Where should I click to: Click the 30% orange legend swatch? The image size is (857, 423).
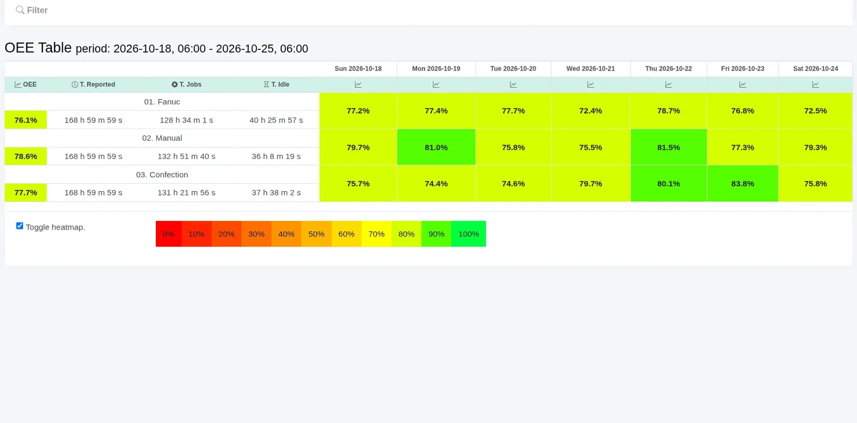pyautogui.click(x=257, y=234)
